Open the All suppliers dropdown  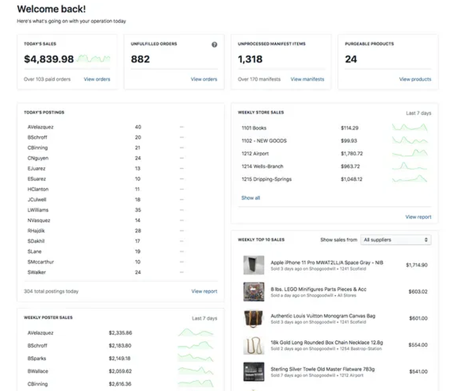(396, 240)
